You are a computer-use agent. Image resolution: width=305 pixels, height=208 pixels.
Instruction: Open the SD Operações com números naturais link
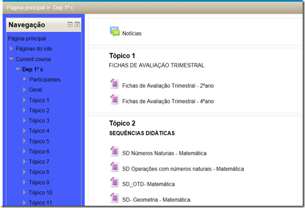tap(183, 169)
